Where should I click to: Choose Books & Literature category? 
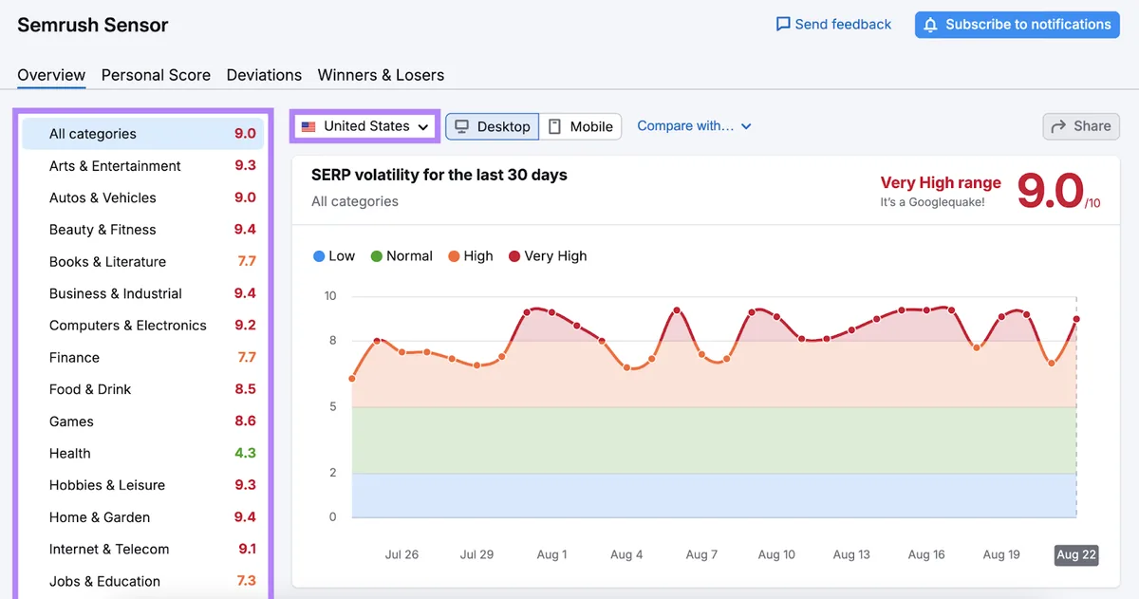tap(142, 262)
